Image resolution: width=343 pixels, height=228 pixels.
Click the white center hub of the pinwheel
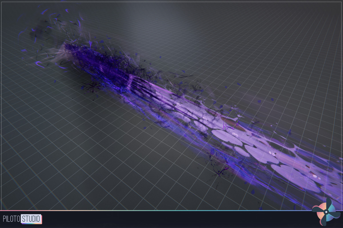point(326,212)
